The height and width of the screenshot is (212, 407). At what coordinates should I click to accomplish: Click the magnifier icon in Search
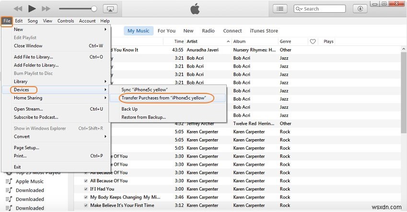point(299,9)
